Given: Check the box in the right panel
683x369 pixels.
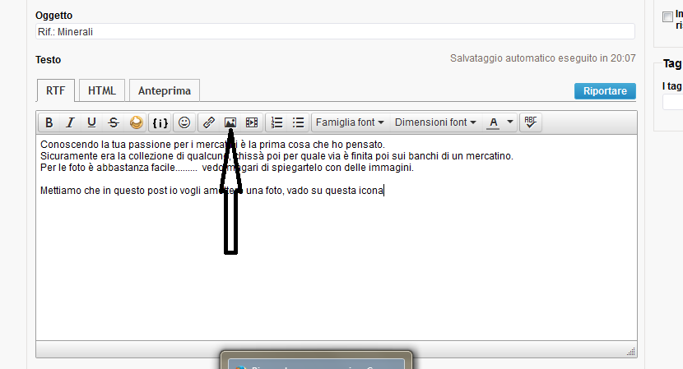Looking at the screenshot, I should tap(667, 17).
